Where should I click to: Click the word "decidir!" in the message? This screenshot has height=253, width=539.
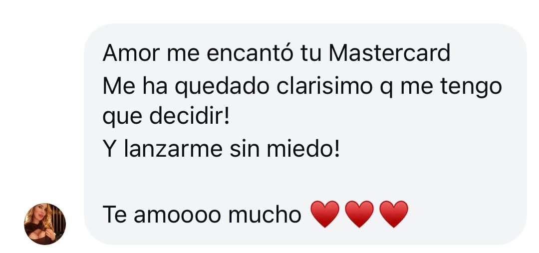click(x=190, y=118)
